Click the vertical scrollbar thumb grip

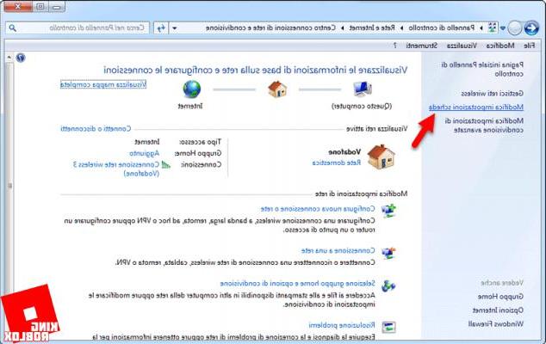pyautogui.click(x=9, y=186)
